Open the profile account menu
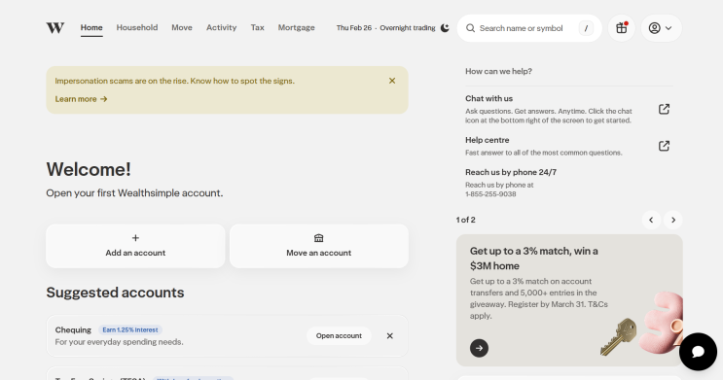The width and height of the screenshot is (723, 380). pyautogui.click(x=661, y=28)
